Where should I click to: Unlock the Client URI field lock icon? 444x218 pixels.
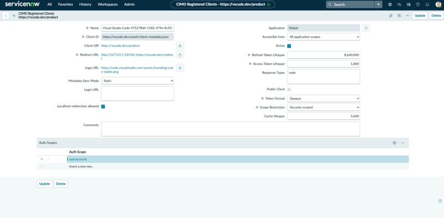tap(180, 45)
